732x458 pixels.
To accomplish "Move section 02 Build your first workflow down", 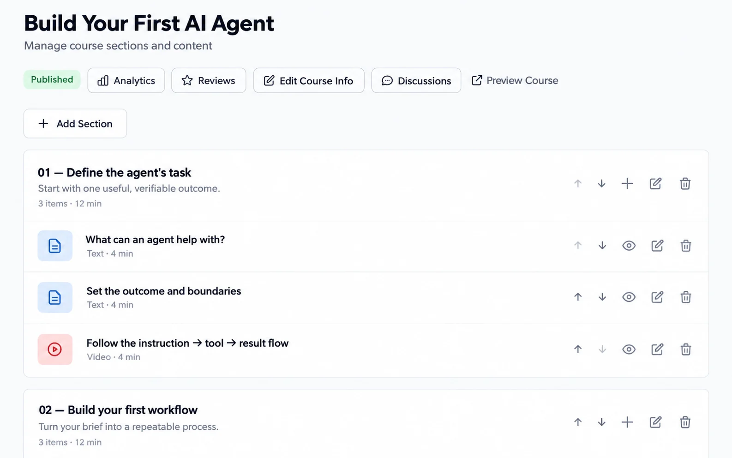I will [601, 422].
